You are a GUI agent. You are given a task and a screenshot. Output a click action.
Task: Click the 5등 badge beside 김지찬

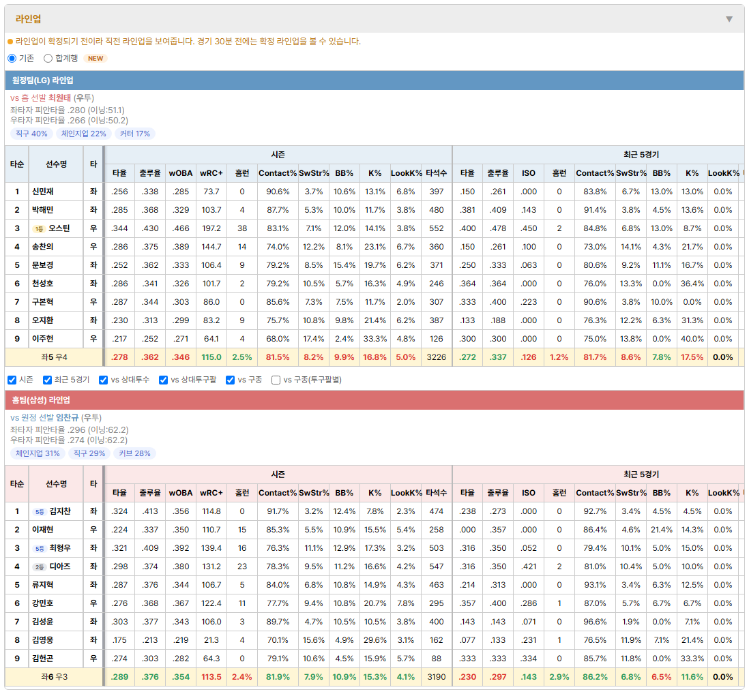[39, 512]
